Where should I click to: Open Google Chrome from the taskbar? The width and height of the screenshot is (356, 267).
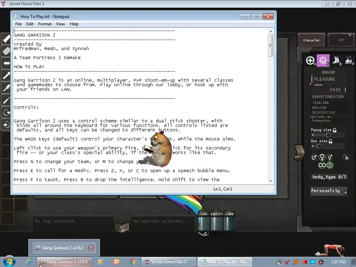132,262
